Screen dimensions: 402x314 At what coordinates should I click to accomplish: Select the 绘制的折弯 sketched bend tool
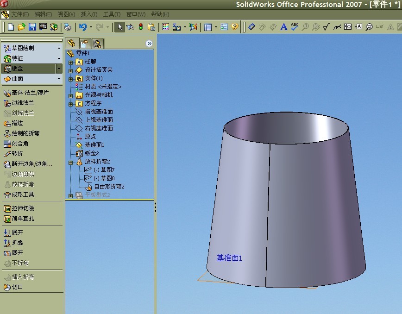[x=21, y=133]
